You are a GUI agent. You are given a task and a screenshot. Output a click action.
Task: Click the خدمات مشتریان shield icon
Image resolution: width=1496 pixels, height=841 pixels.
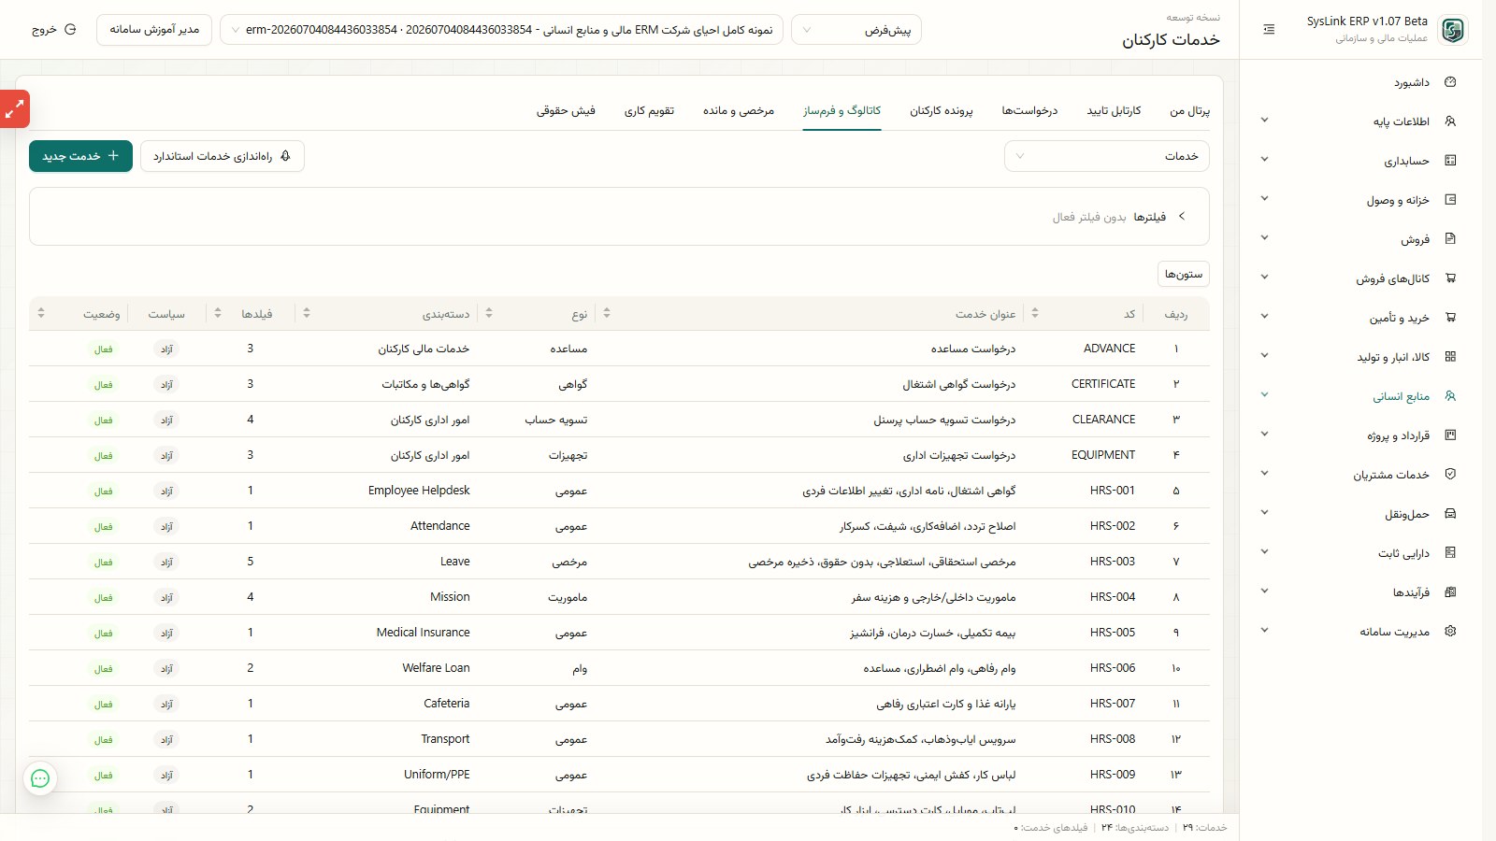[x=1450, y=475]
